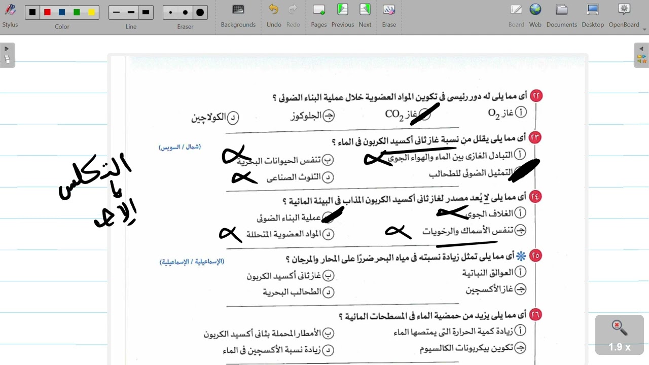Viewport: 649px width, 365px height.
Task: Click the option 'المواد العضوية المتحللة'
Action: click(x=291, y=234)
